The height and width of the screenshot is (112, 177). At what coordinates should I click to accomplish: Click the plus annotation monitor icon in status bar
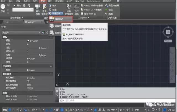click(127, 110)
